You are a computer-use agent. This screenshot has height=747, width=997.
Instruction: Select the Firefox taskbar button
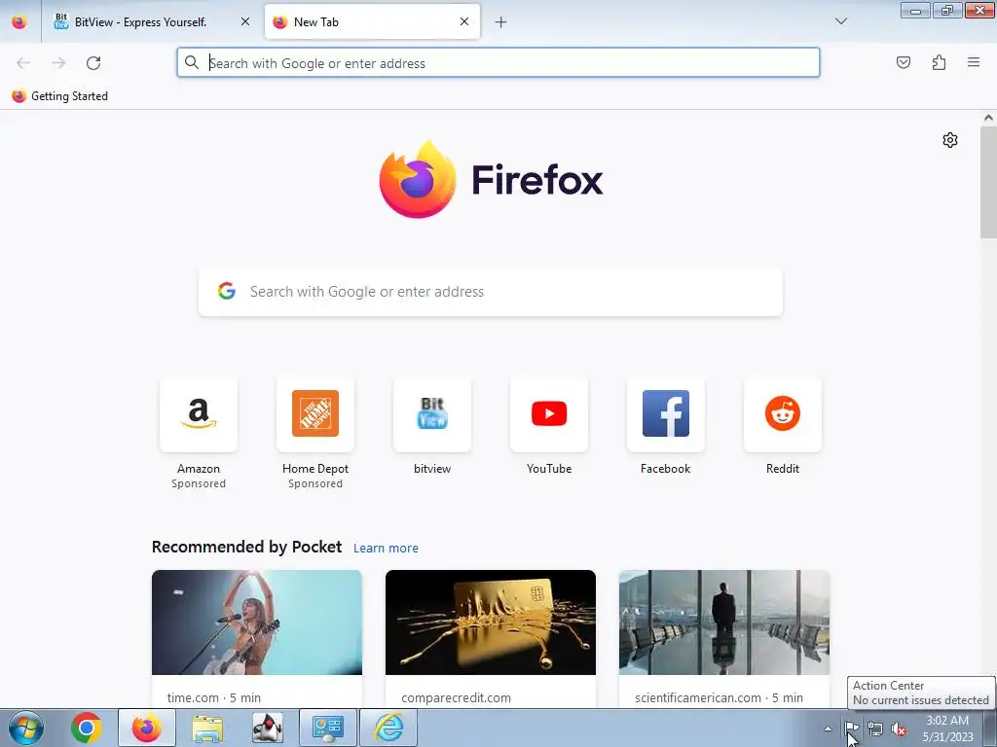[x=147, y=728]
